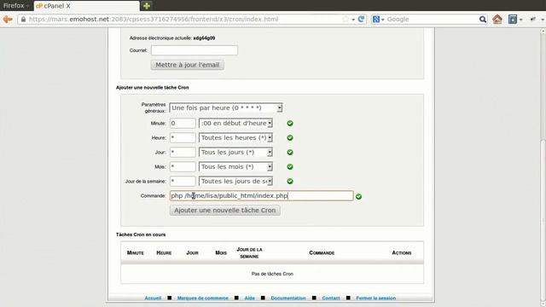
Task: Select the cPanel X tab
Action: pyautogui.click(x=87, y=6)
